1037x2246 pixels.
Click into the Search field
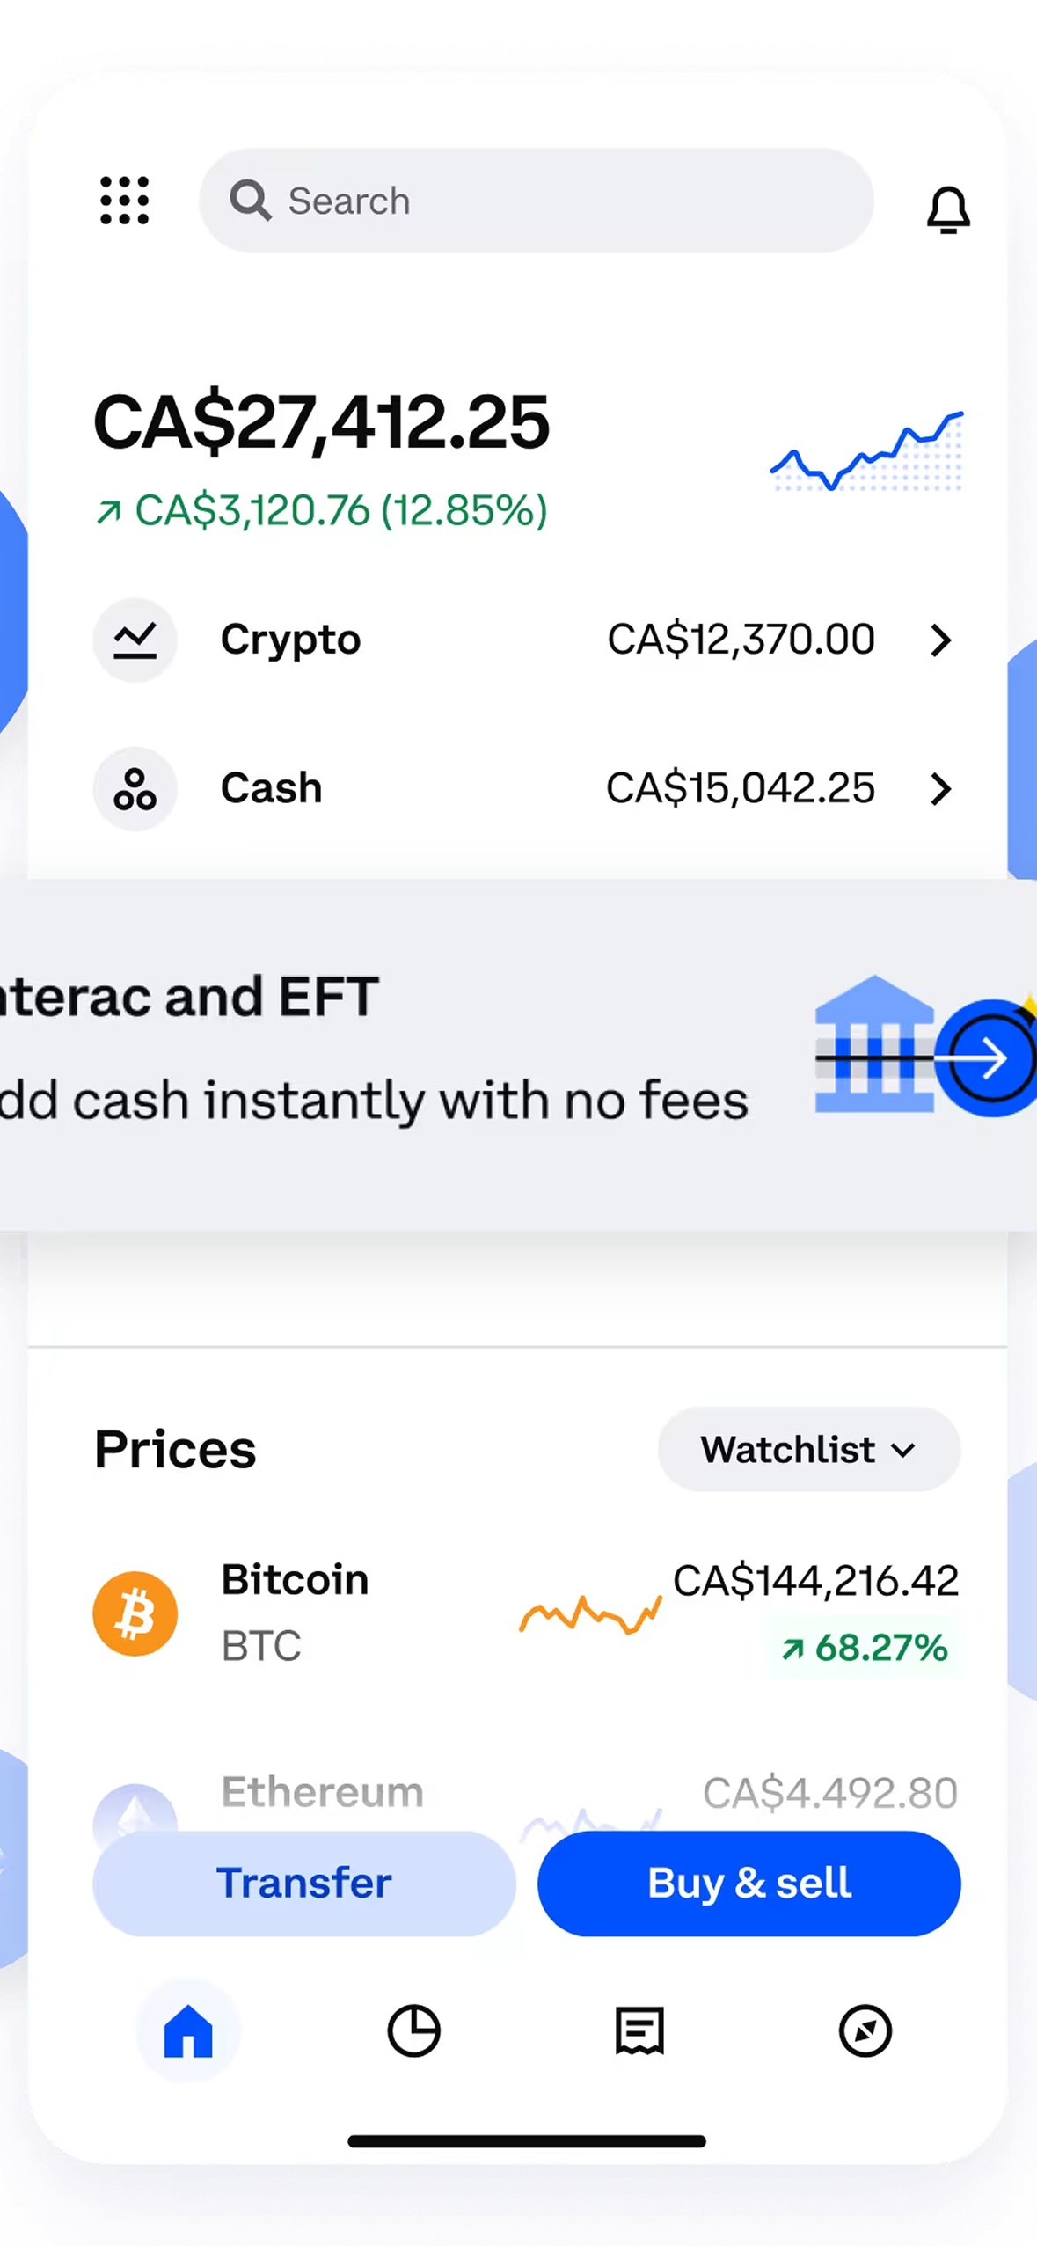563,201
